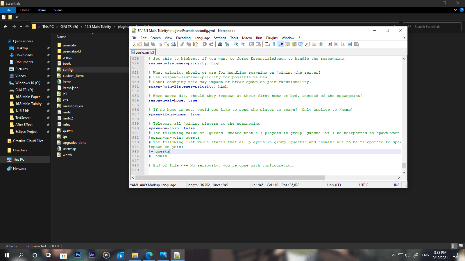Start macro recording with the red record icon
The width and height of the screenshot is (465, 261).
[x=330, y=44]
